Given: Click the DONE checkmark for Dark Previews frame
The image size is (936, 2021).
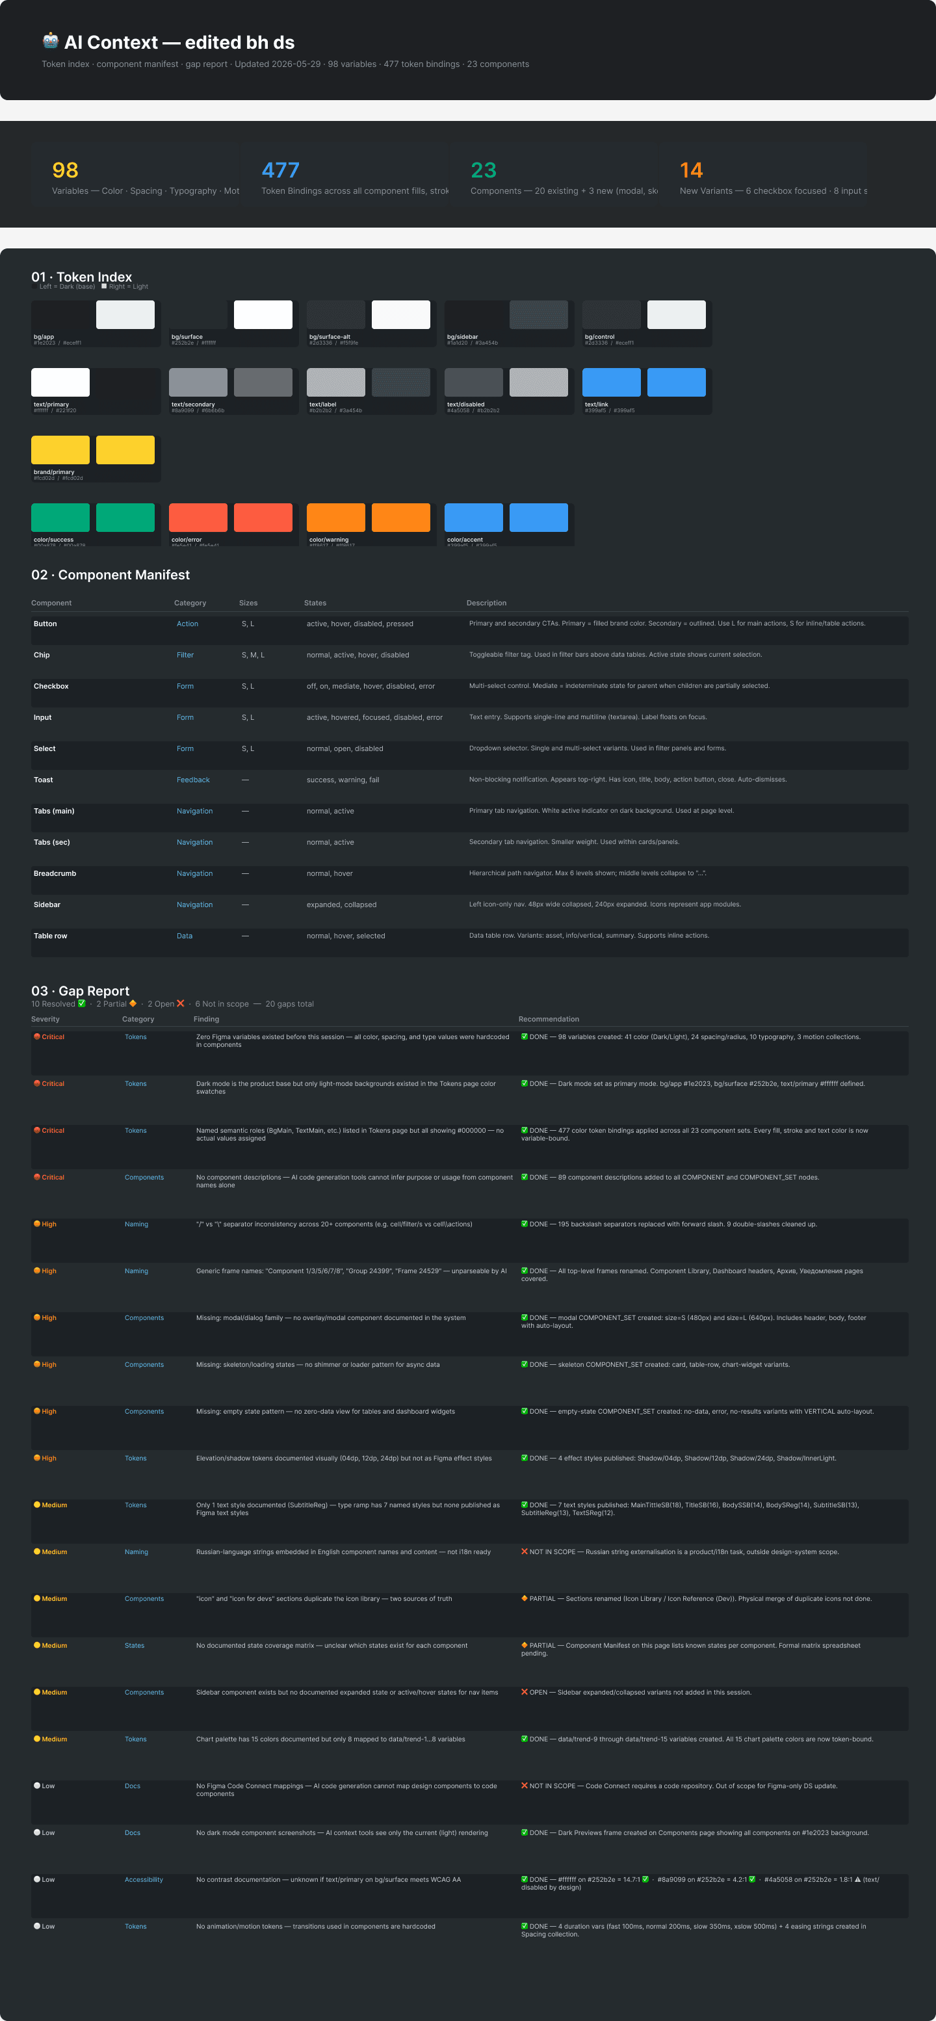Looking at the screenshot, I should [525, 1832].
